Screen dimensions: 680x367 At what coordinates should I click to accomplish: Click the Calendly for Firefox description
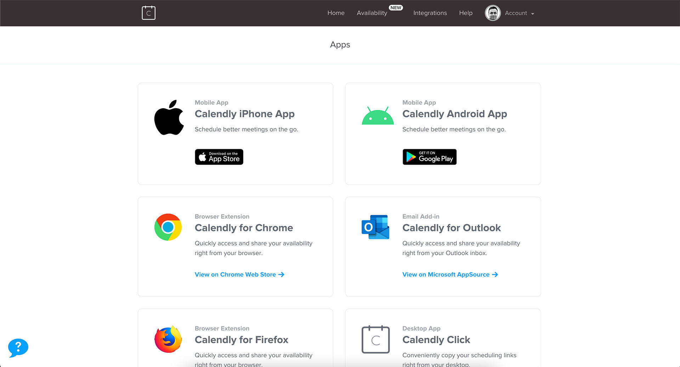pos(254,359)
